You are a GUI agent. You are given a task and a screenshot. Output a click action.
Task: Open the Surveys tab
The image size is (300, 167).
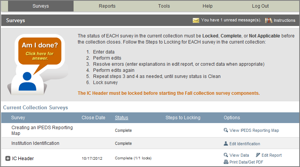(41, 6)
